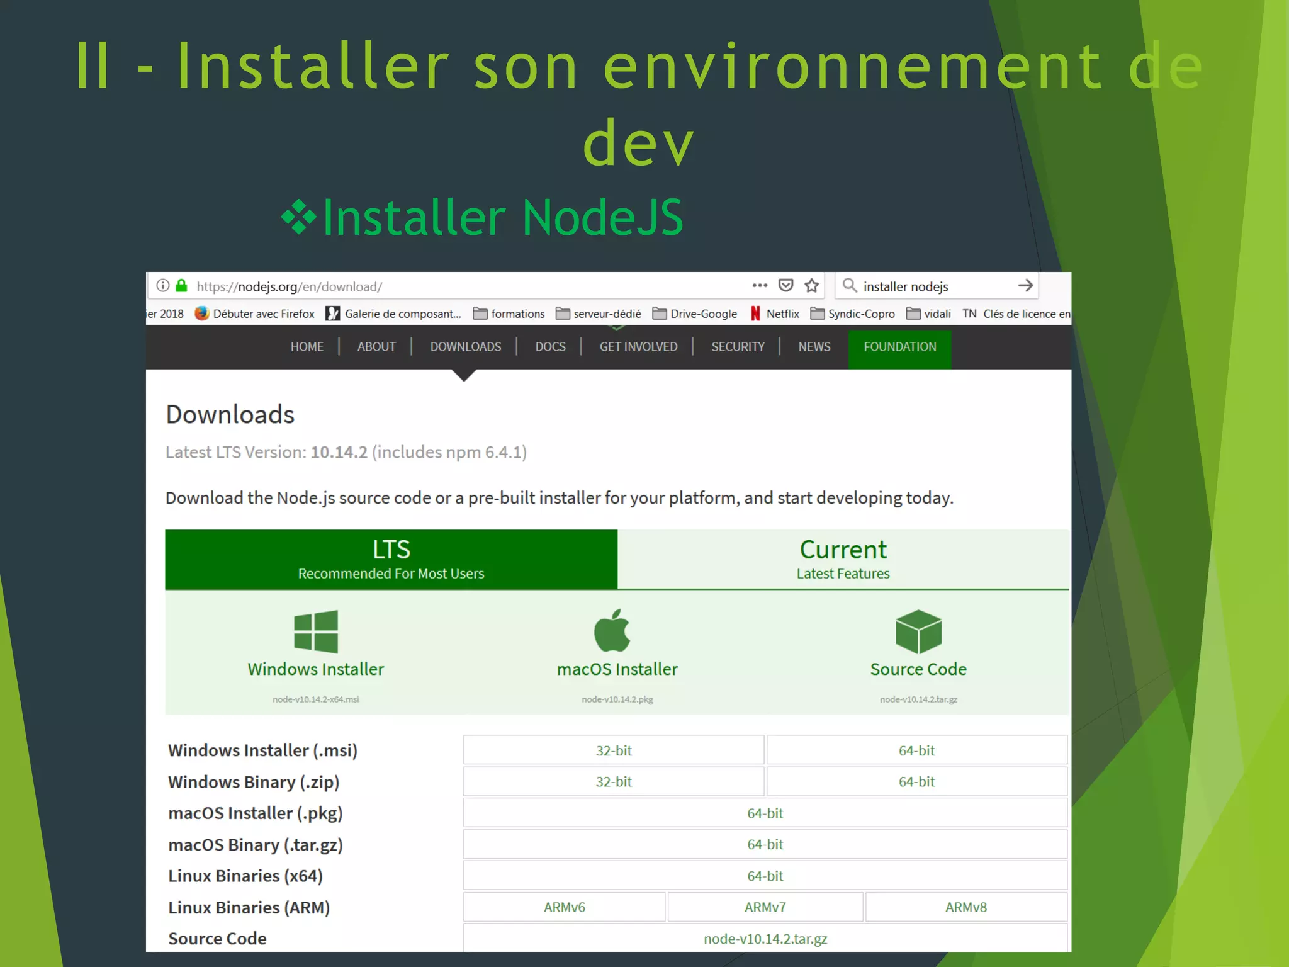Switch to the Current Latest Features tab
This screenshot has height=967, width=1289.
point(843,559)
